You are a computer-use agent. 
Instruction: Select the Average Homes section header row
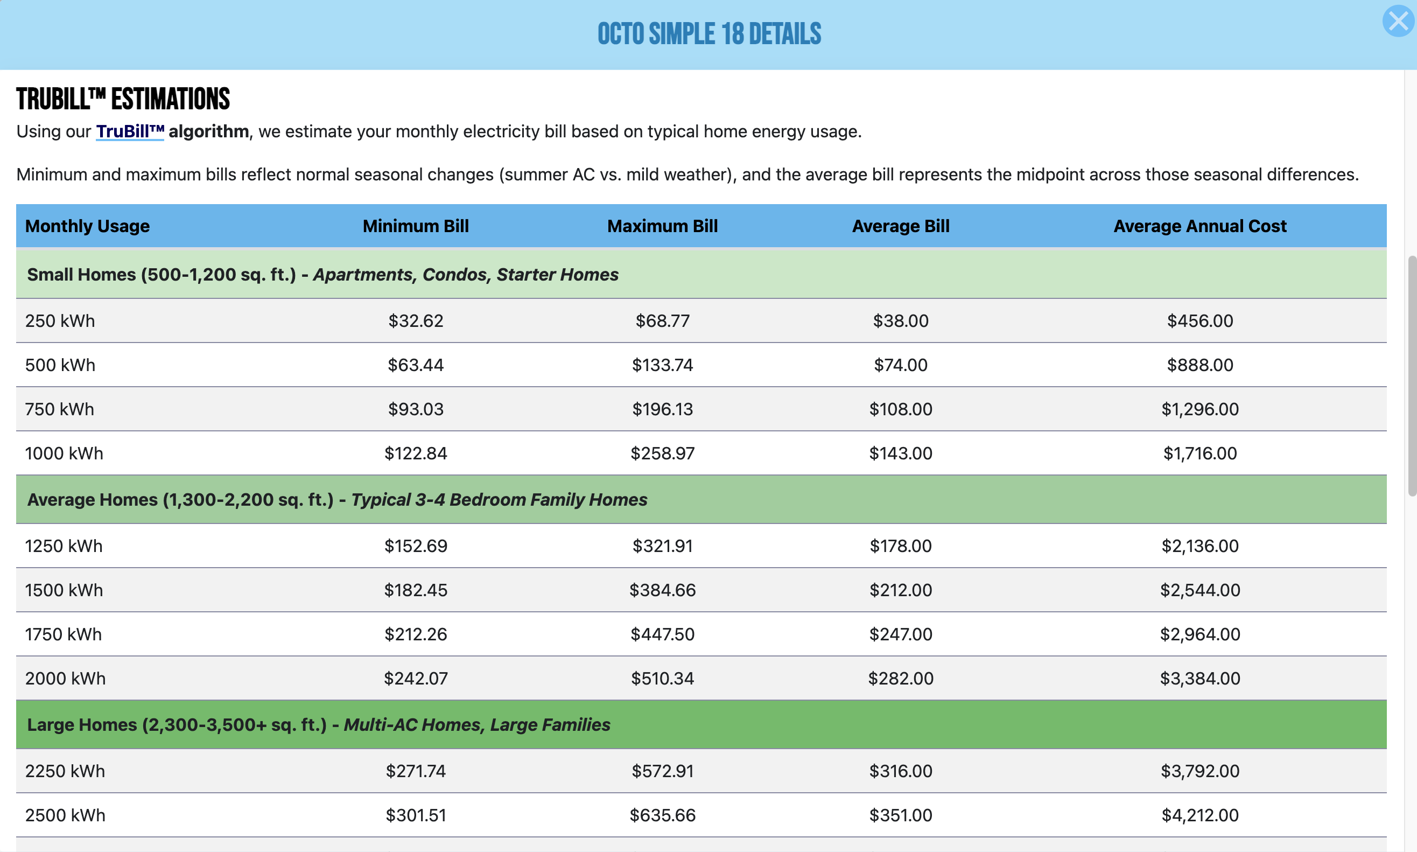[337, 499]
